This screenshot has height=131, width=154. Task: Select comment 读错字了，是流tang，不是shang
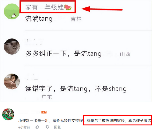tap(76, 89)
